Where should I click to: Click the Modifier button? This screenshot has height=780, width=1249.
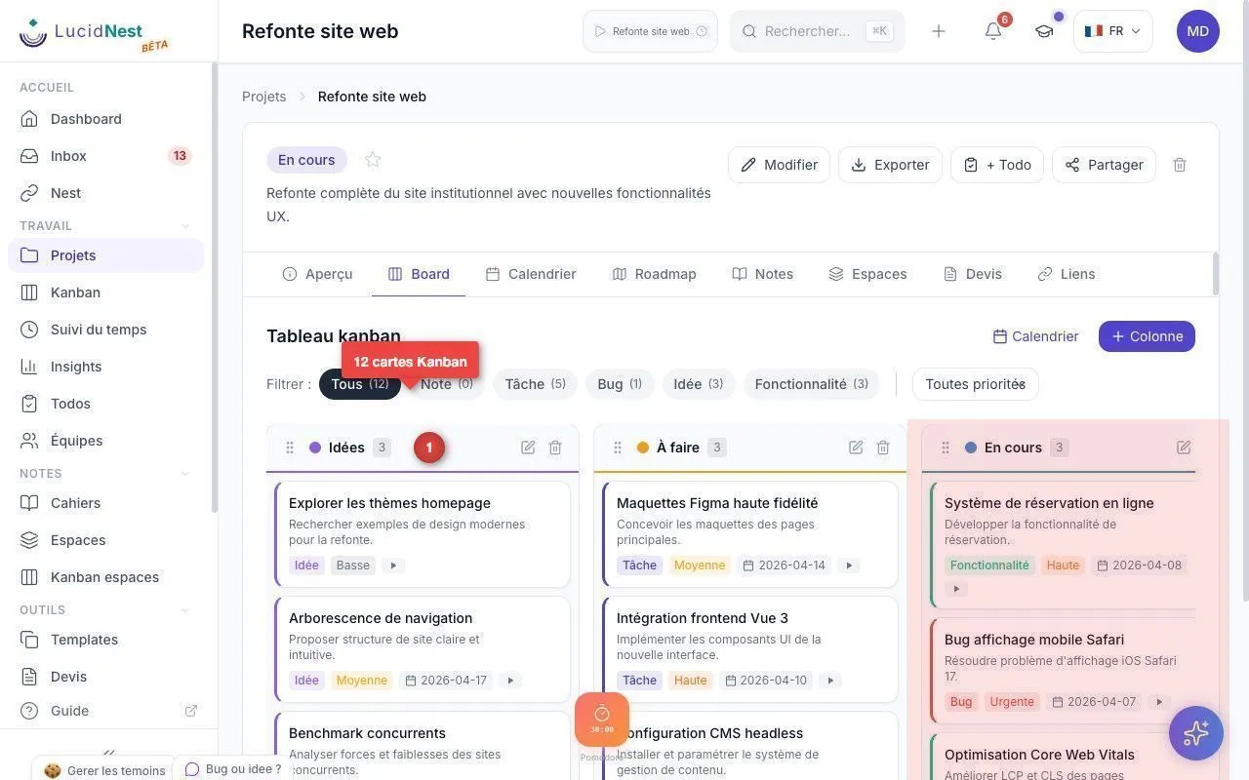[x=779, y=165]
